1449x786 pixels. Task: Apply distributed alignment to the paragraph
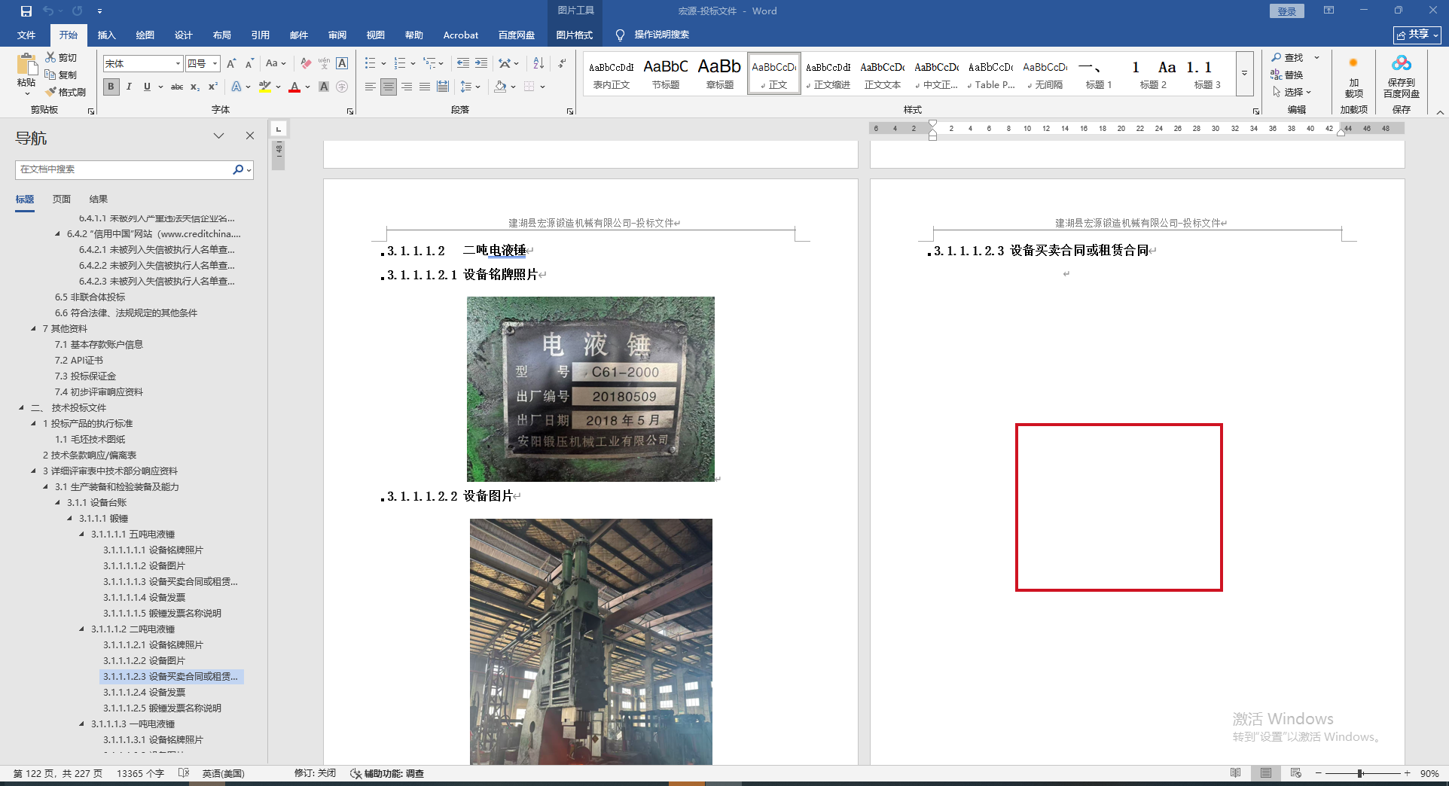pos(443,87)
